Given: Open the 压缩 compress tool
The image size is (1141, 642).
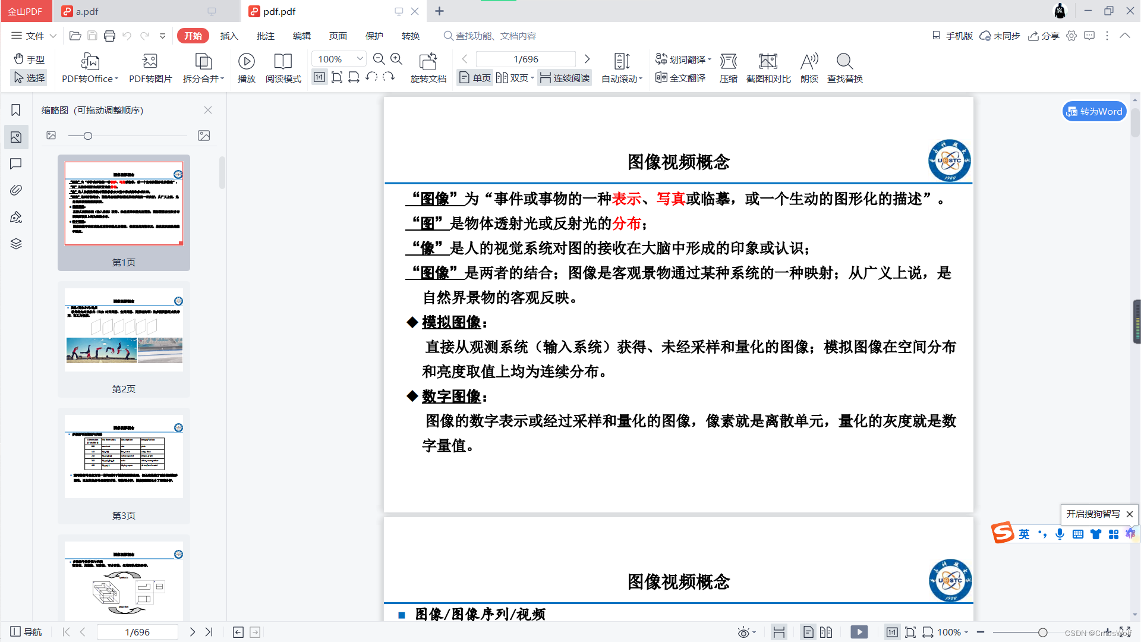Looking at the screenshot, I should (729, 67).
